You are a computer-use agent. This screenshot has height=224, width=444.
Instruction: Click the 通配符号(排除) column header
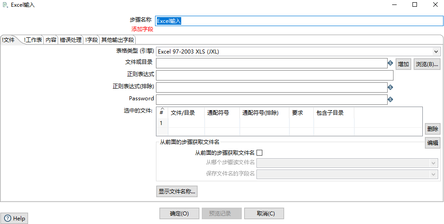pyautogui.click(x=265, y=113)
